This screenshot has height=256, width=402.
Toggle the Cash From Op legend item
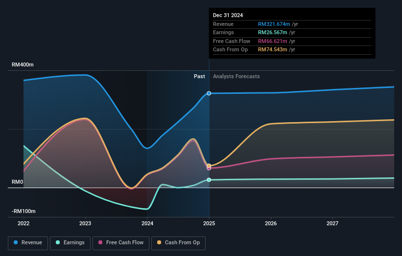(178, 242)
